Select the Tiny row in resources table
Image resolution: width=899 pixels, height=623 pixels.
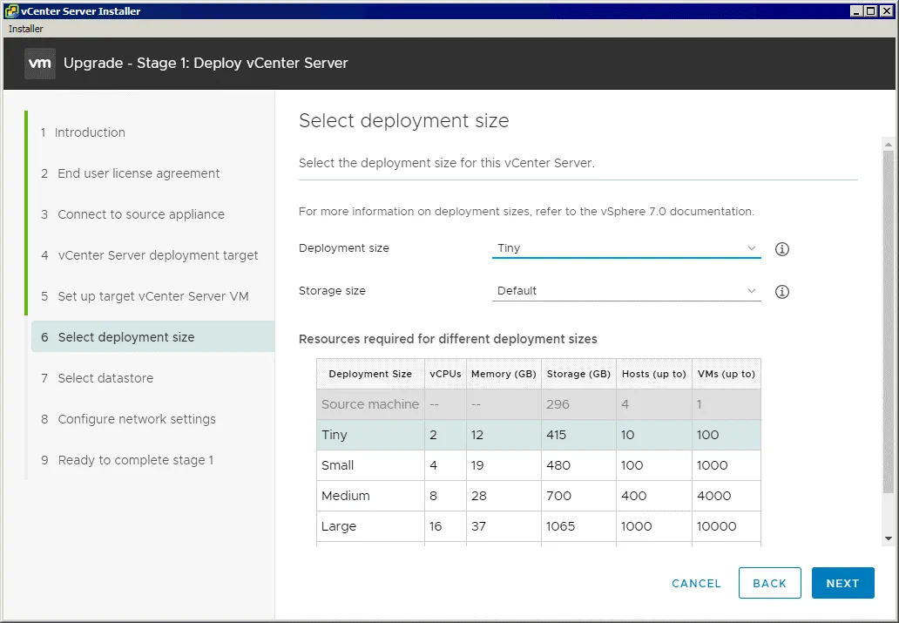point(537,435)
